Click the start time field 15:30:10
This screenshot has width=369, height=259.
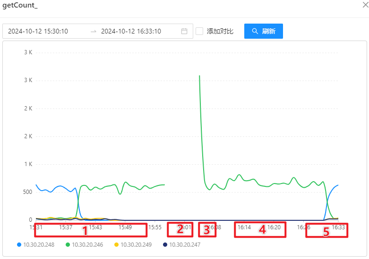pos(38,31)
